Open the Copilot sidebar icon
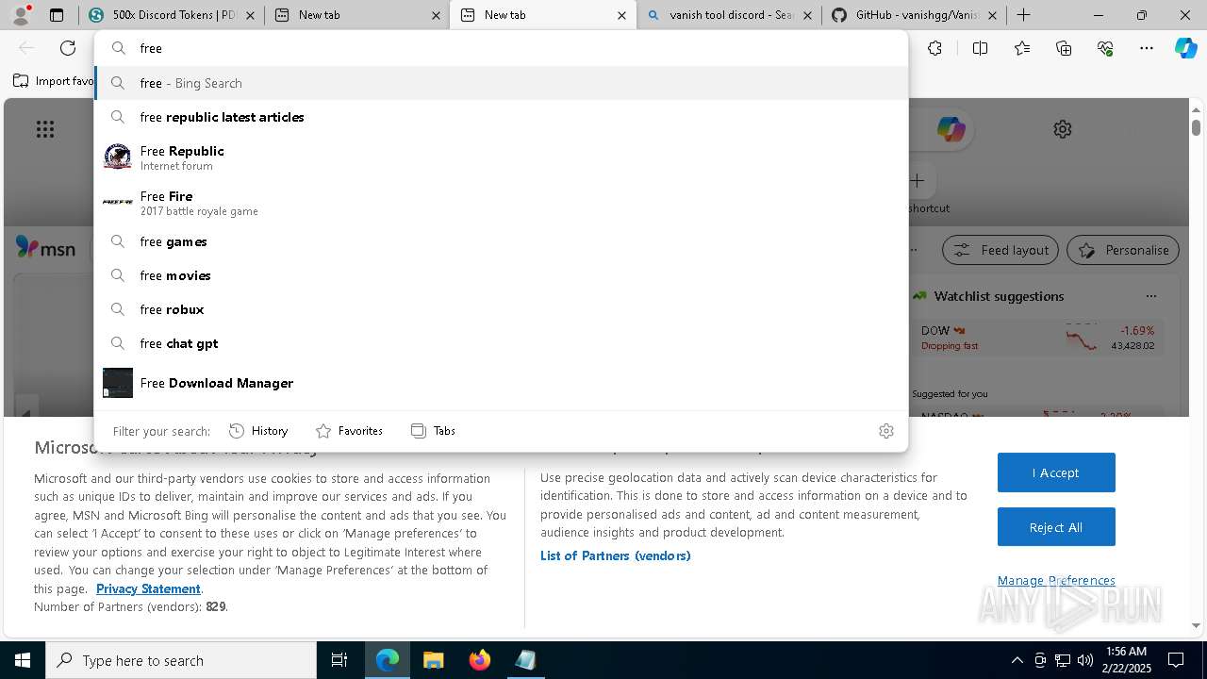Screen dimensions: 1207x679 coord(1185,48)
